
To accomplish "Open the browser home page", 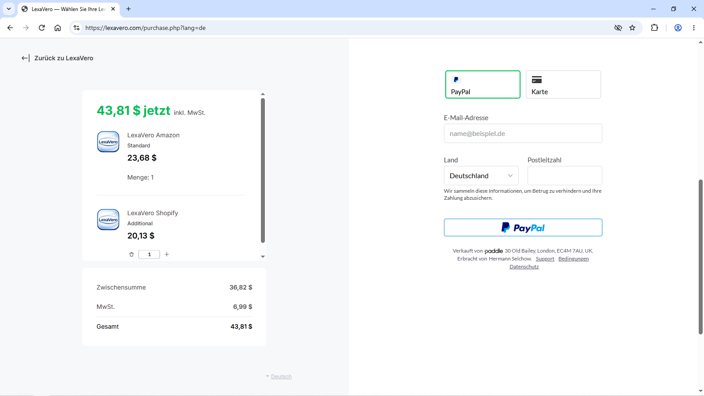I will coord(58,28).
